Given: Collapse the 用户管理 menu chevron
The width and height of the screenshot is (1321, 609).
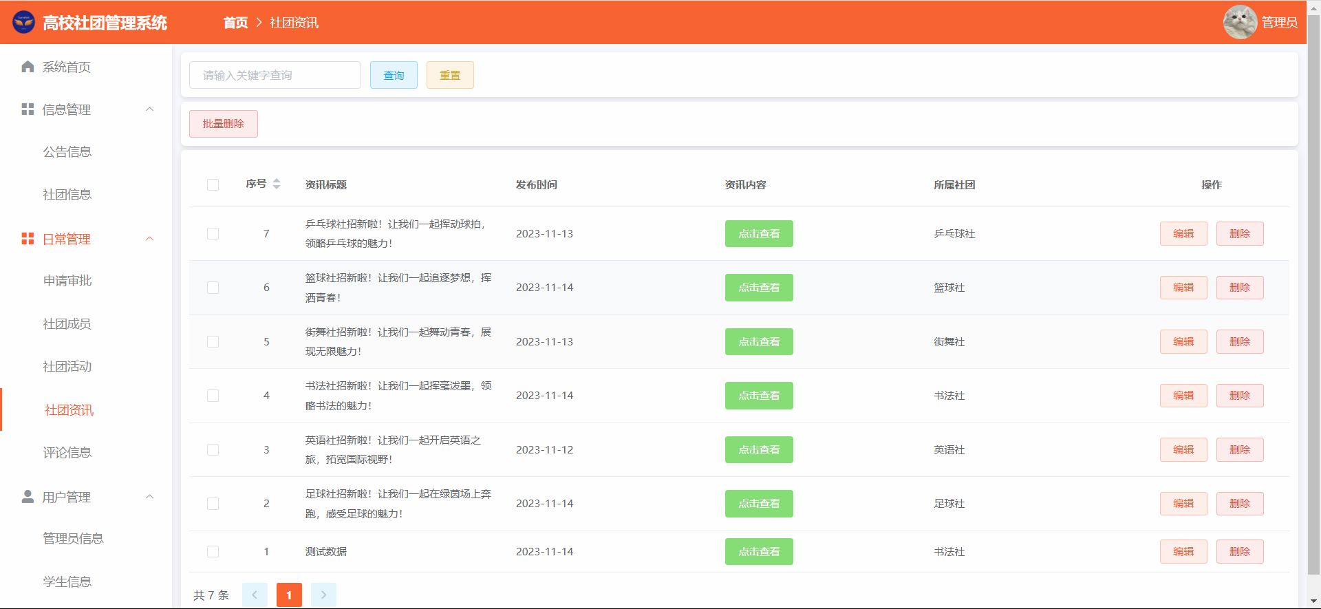Looking at the screenshot, I should click(x=149, y=497).
